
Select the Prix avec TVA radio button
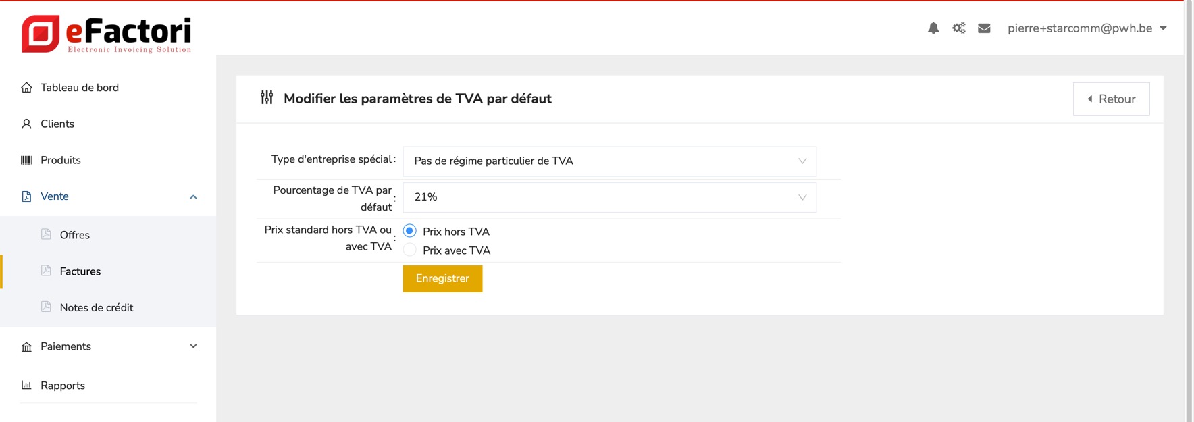pyautogui.click(x=410, y=250)
